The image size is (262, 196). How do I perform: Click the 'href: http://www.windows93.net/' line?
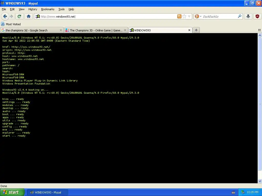click(x=26, y=47)
